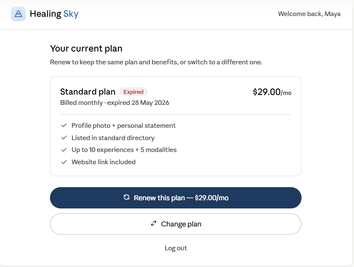Log out of the account
Screen dimensions: 354x267
176,248
